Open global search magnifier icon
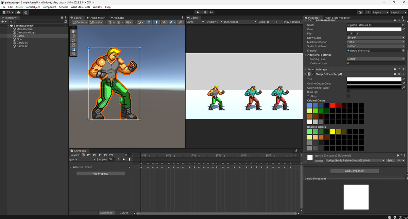Image resolution: width=408 pixels, height=219 pixels. 368,12
